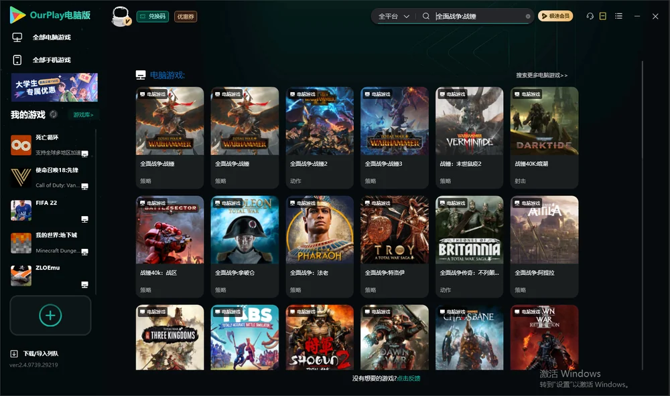Open the customer support headset icon
The width and height of the screenshot is (670, 396).
pyautogui.click(x=590, y=16)
